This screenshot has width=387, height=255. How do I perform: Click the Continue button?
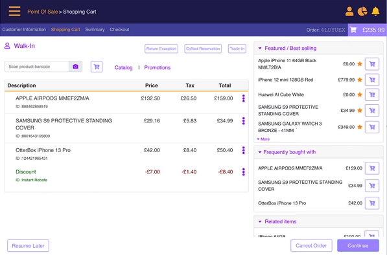click(x=358, y=246)
